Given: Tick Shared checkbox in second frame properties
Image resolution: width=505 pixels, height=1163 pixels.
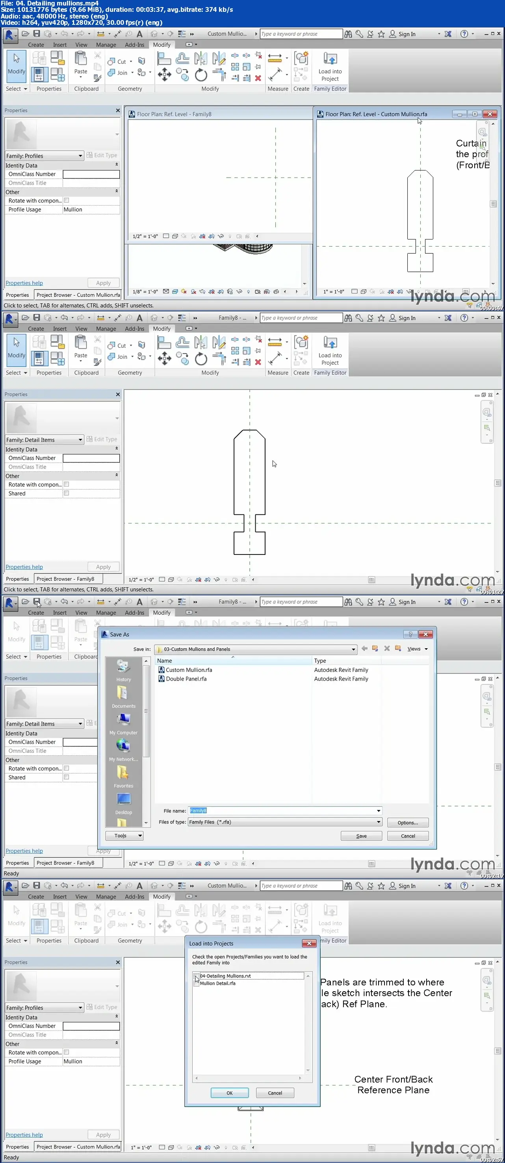Looking at the screenshot, I should click(x=67, y=493).
